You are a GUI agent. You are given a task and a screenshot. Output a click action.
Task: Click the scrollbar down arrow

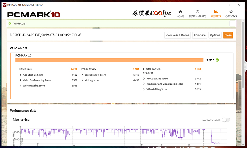(x=243, y=145)
